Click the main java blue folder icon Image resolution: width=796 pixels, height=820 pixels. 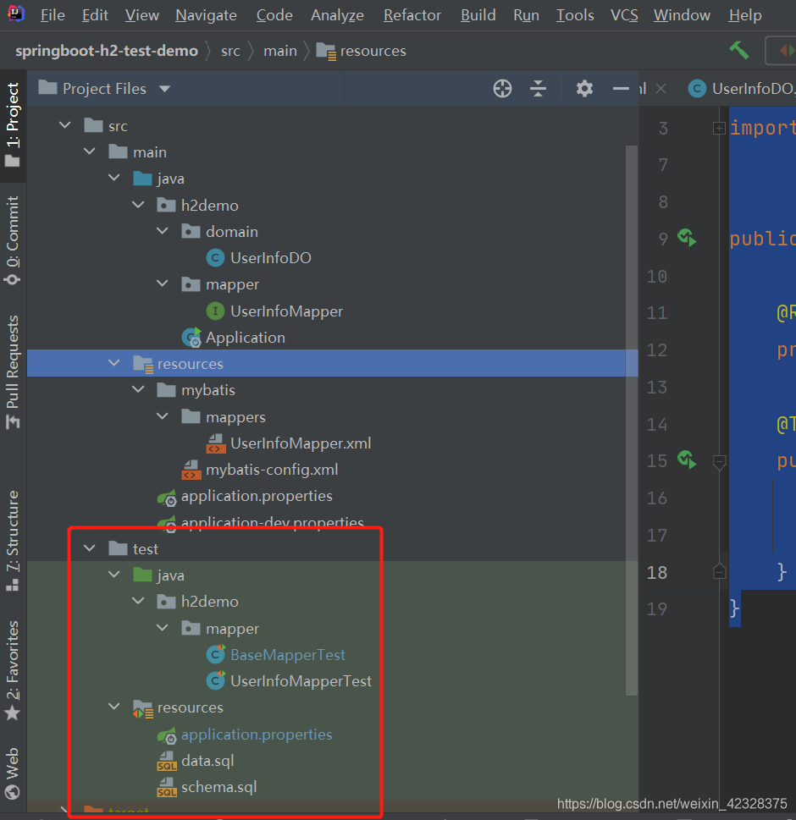pyautogui.click(x=142, y=179)
